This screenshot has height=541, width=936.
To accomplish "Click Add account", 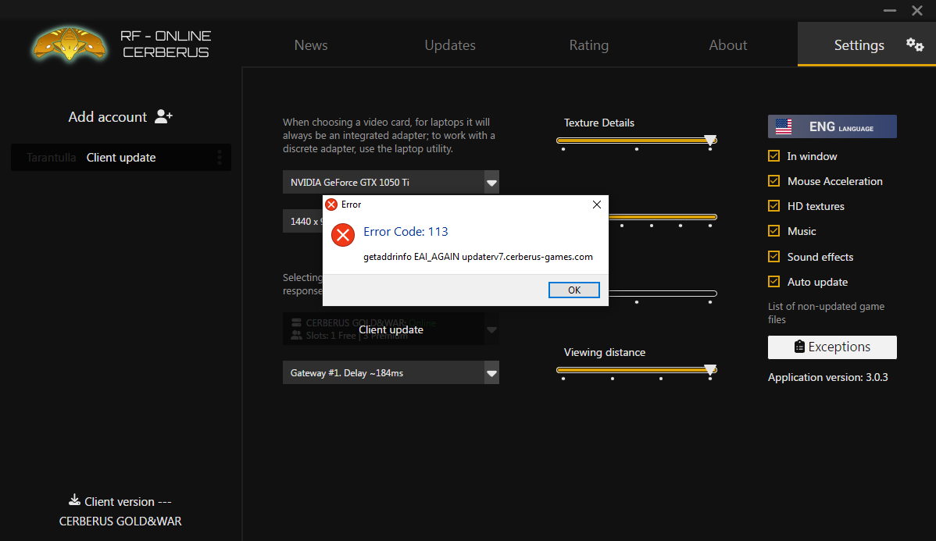I will 120,117.
